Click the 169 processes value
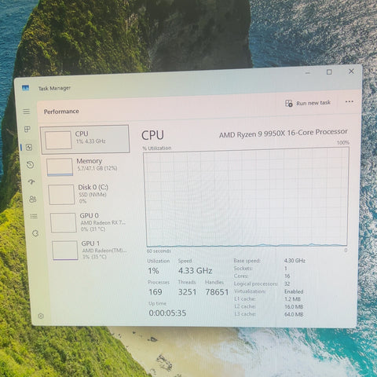This screenshot has width=377, height=377. 156,292
